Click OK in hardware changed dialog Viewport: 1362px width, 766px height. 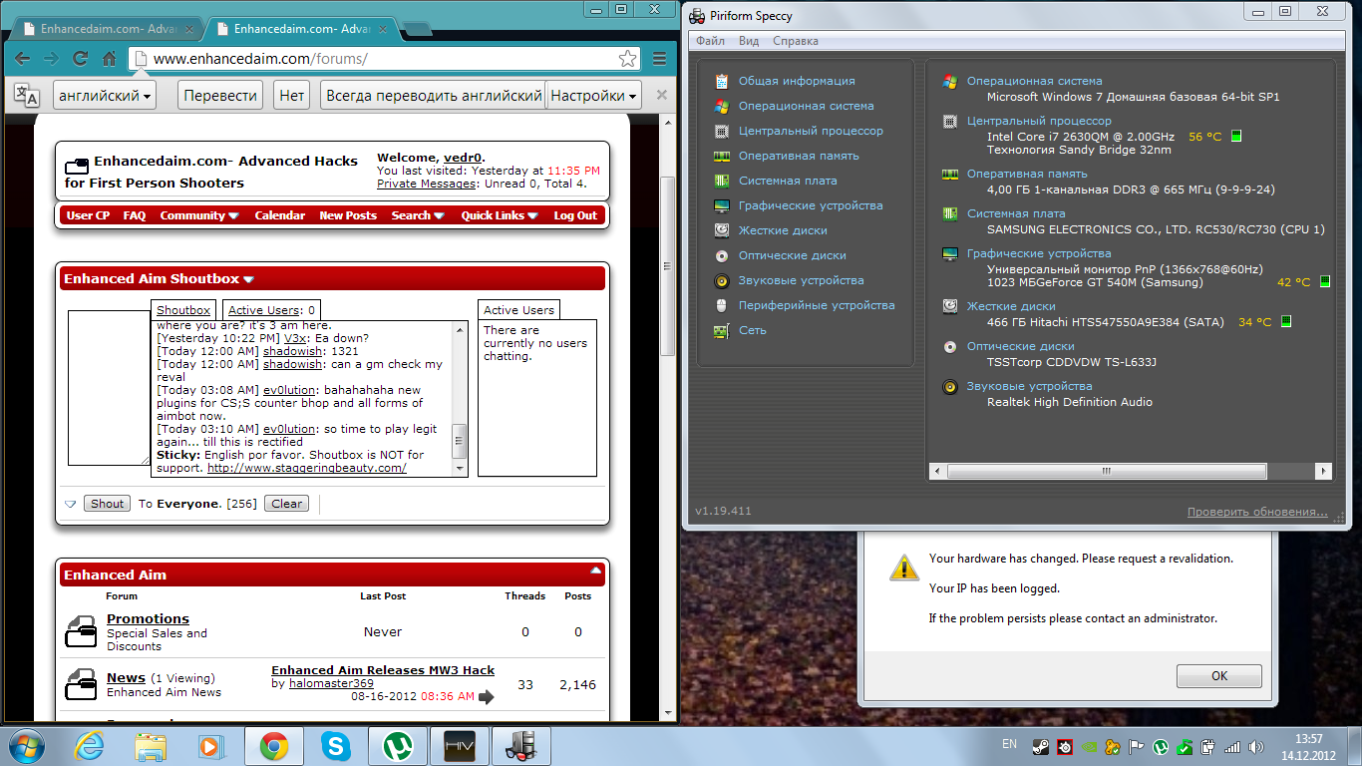coord(1219,675)
